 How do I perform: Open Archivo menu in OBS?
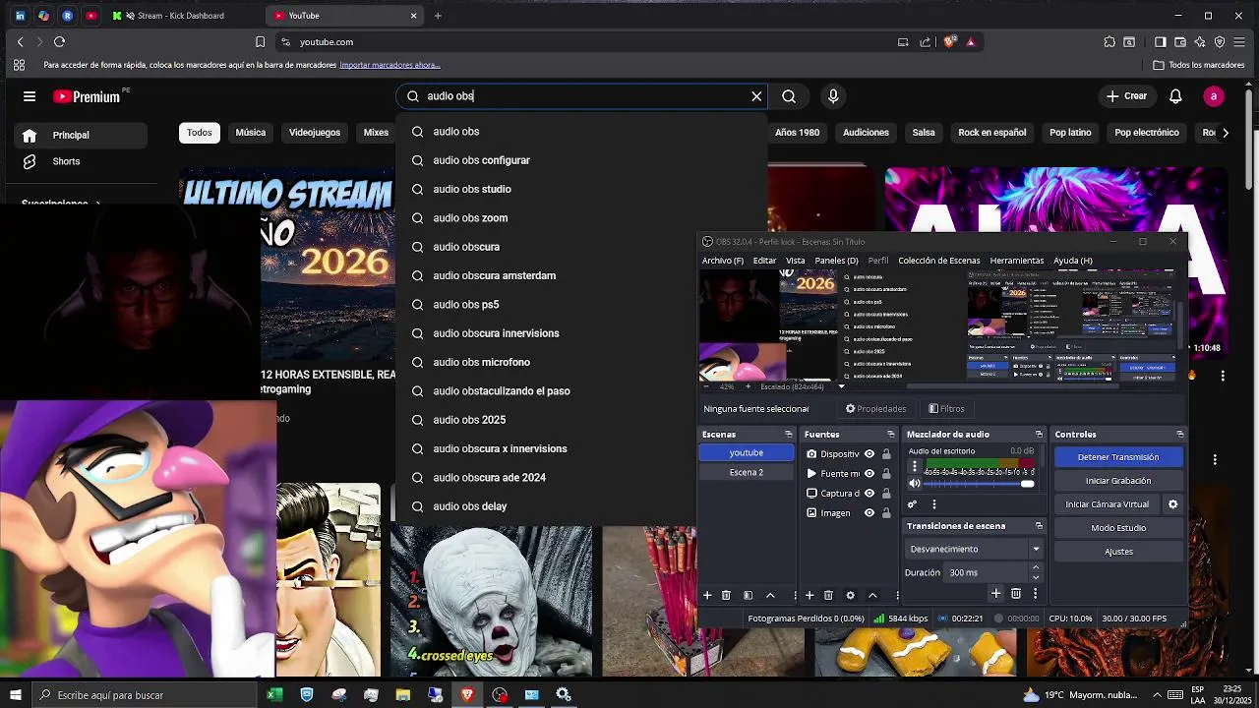click(x=723, y=261)
